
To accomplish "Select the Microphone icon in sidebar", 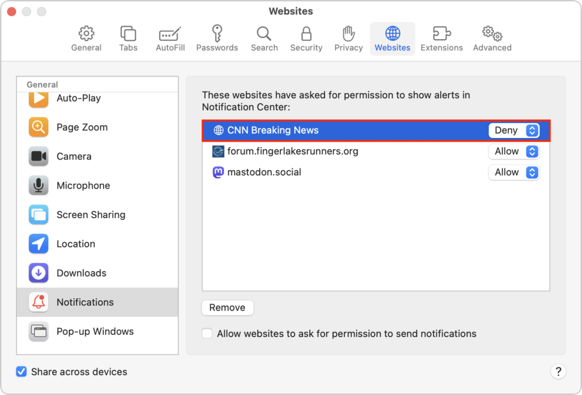I will pos(39,185).
